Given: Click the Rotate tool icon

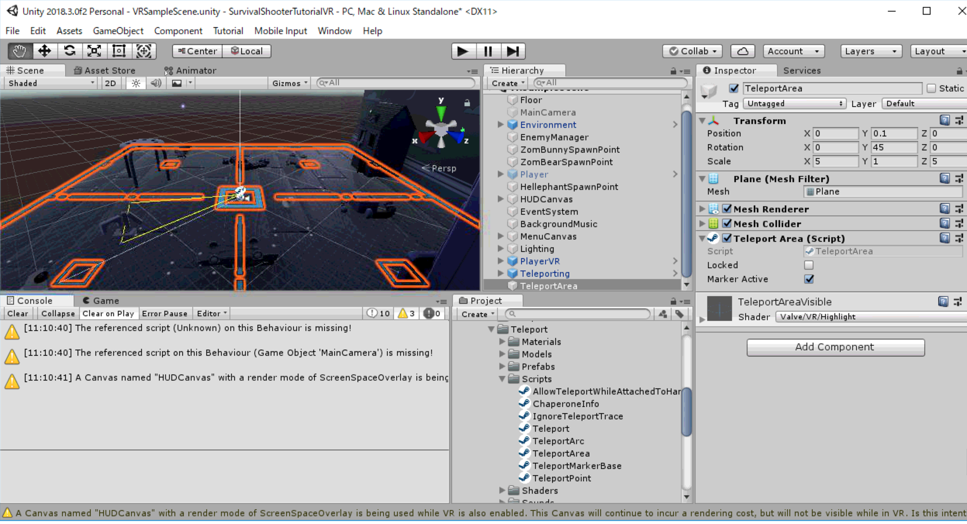Looking at the screenshot, I should pyautogui.click(x=69, y=51).
